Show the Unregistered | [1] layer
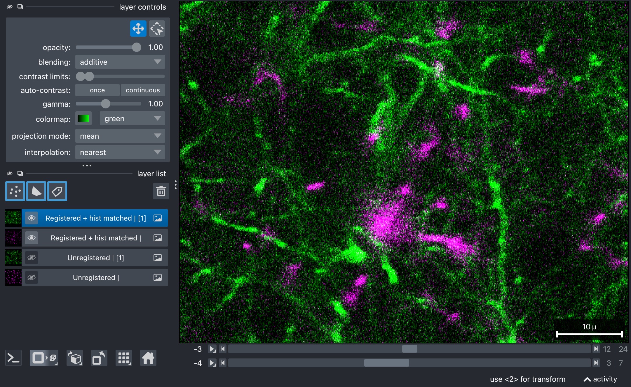 [32, 258]
